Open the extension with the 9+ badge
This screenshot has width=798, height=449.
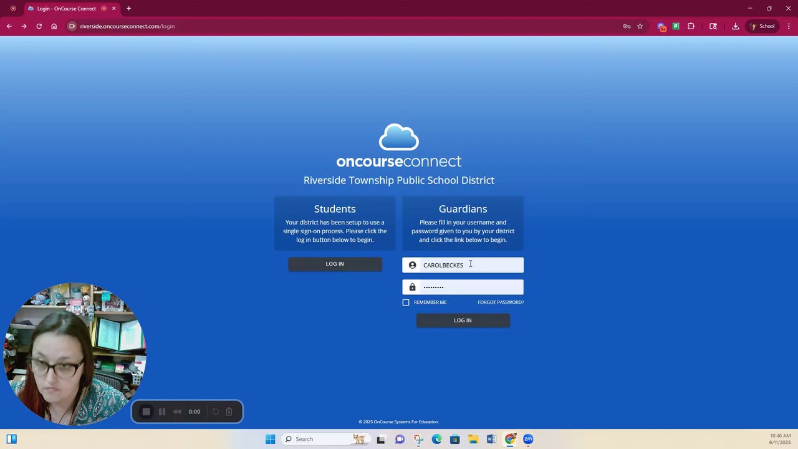[x=661, y=26]
